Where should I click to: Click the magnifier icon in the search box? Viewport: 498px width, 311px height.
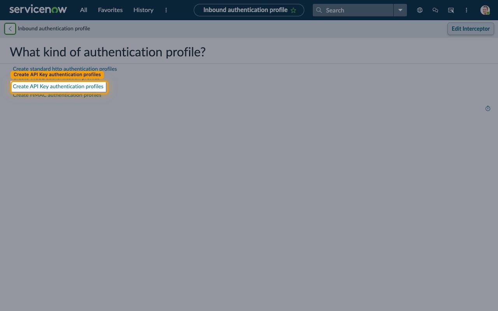point(319,10)
